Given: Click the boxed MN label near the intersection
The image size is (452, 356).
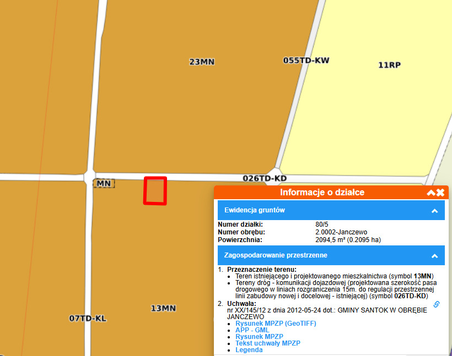Looking at the screenshot, I should (104, 183).
